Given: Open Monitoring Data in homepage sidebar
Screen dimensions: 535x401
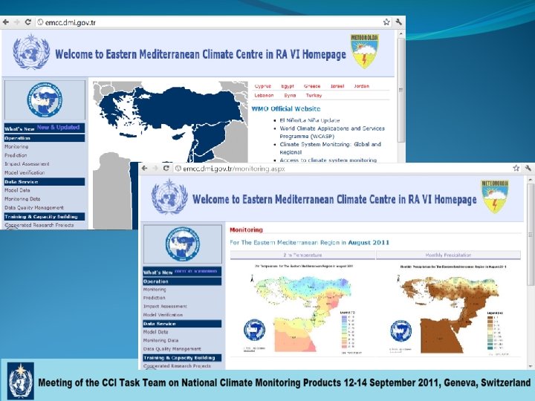Looking at the screenshot, I should [x=22, y=199].
